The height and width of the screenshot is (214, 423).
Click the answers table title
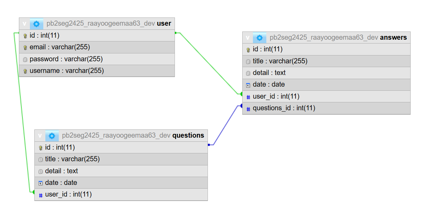point(393,38)
